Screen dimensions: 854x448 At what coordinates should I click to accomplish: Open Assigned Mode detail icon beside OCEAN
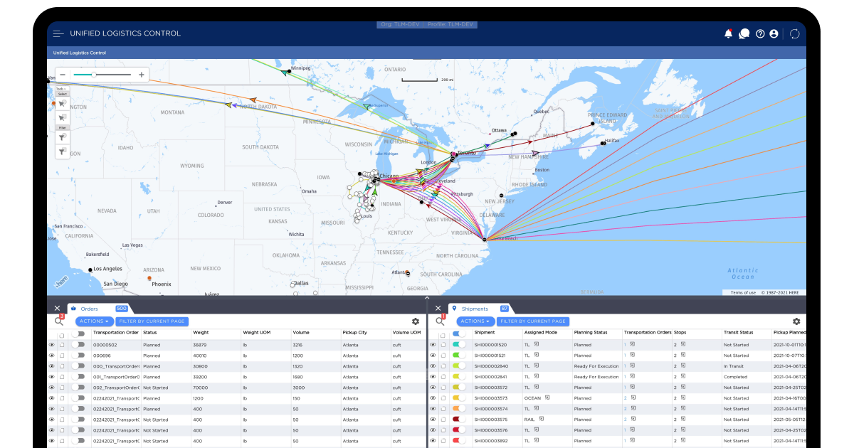click(x=547, y=398)
